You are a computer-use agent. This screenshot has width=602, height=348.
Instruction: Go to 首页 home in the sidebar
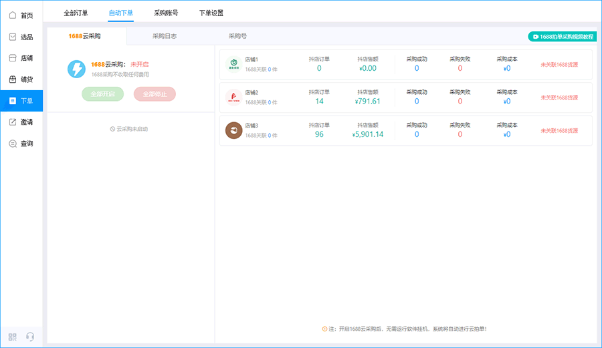click(21, 15)
